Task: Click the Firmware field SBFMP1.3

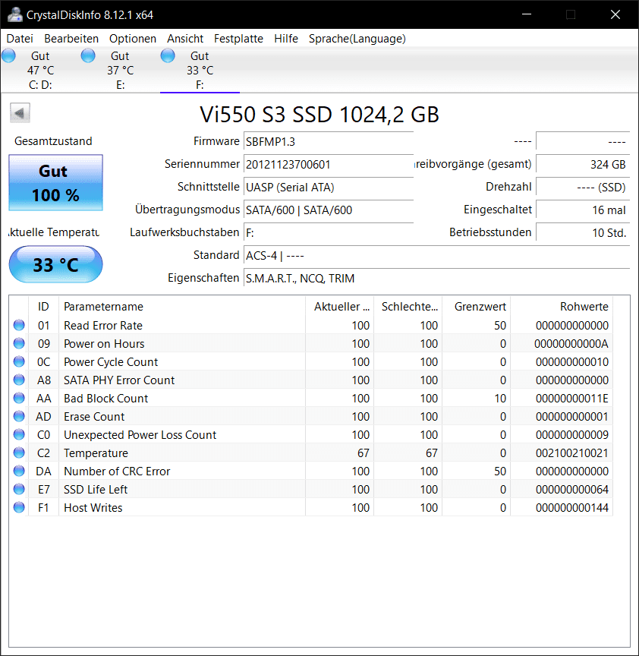Action: [329, 141]
